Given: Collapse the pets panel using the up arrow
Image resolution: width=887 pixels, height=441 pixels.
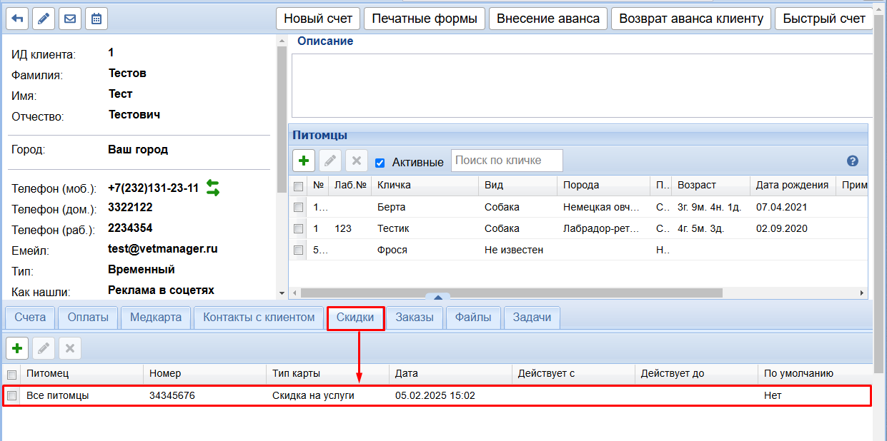Looking at the screenshot, I should tap(437, 297).
